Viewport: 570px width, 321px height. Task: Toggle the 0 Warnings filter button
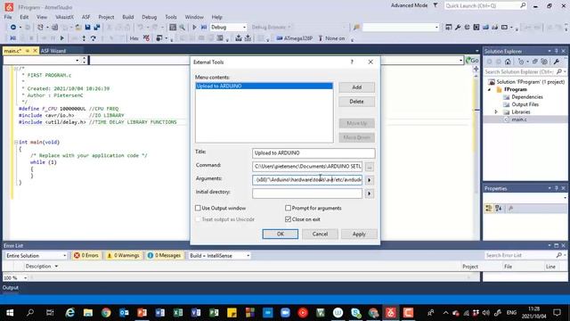click(123, 256)
